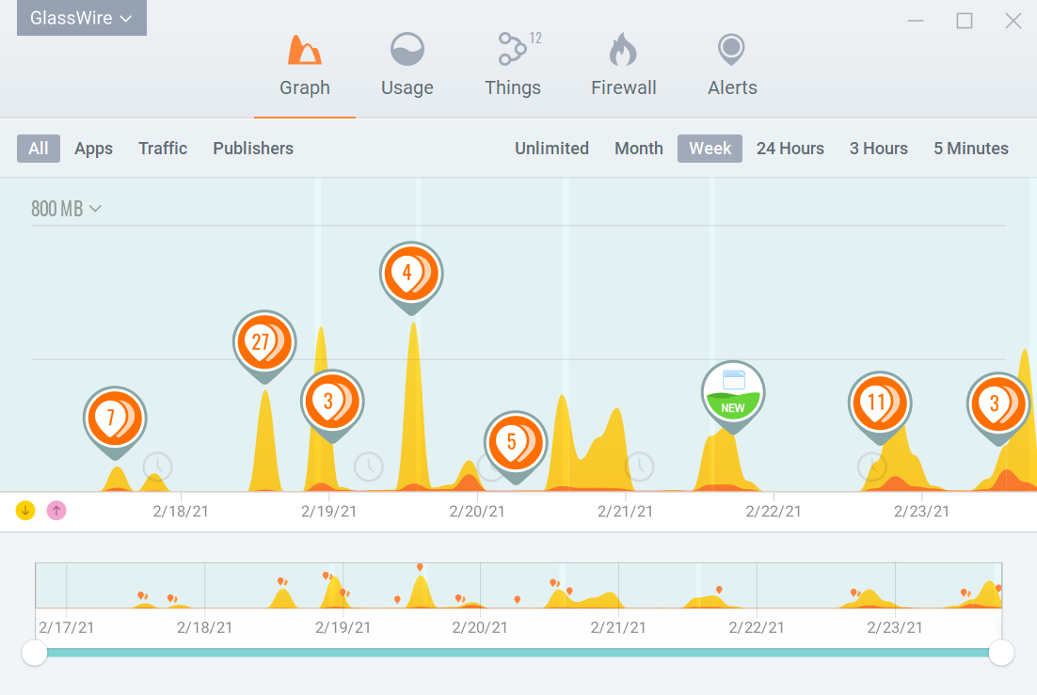Open the Graph view icon
Image resolution: width=1037 pixels, height=695 pixels.
coord(304,50)
